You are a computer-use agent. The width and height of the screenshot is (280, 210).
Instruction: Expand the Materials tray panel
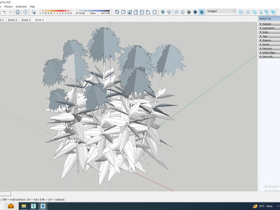269,24
